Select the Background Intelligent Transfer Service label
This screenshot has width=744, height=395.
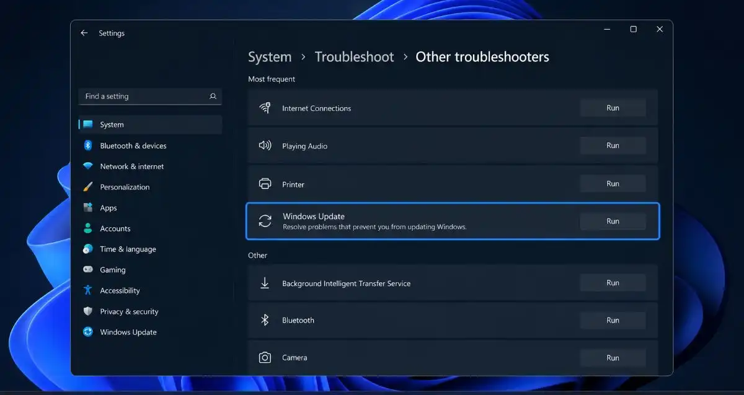pyautogui.click(x=346, y=284)
